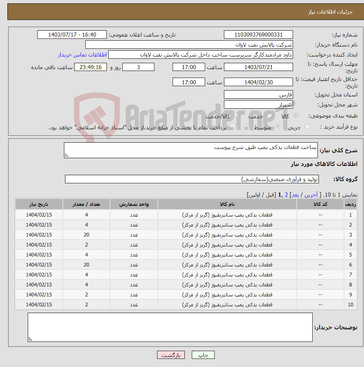The image size is (364, 367).
Task: Click price validity date 1404/02/30
Action: click(258, 82)
